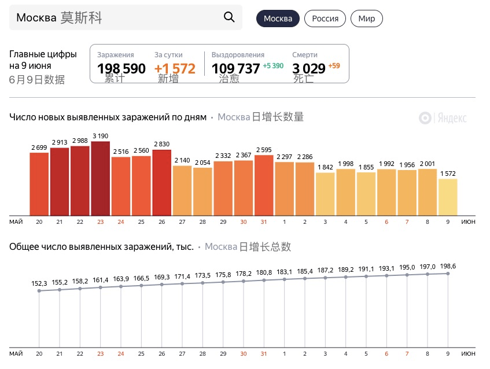Select the May 21 bar with 2 913 cases
490x369 pixels.
click(60, 182)
